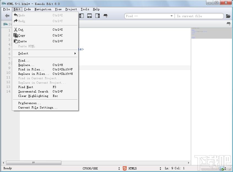
Task: Open the View menu
Action: tap(58, 9)
